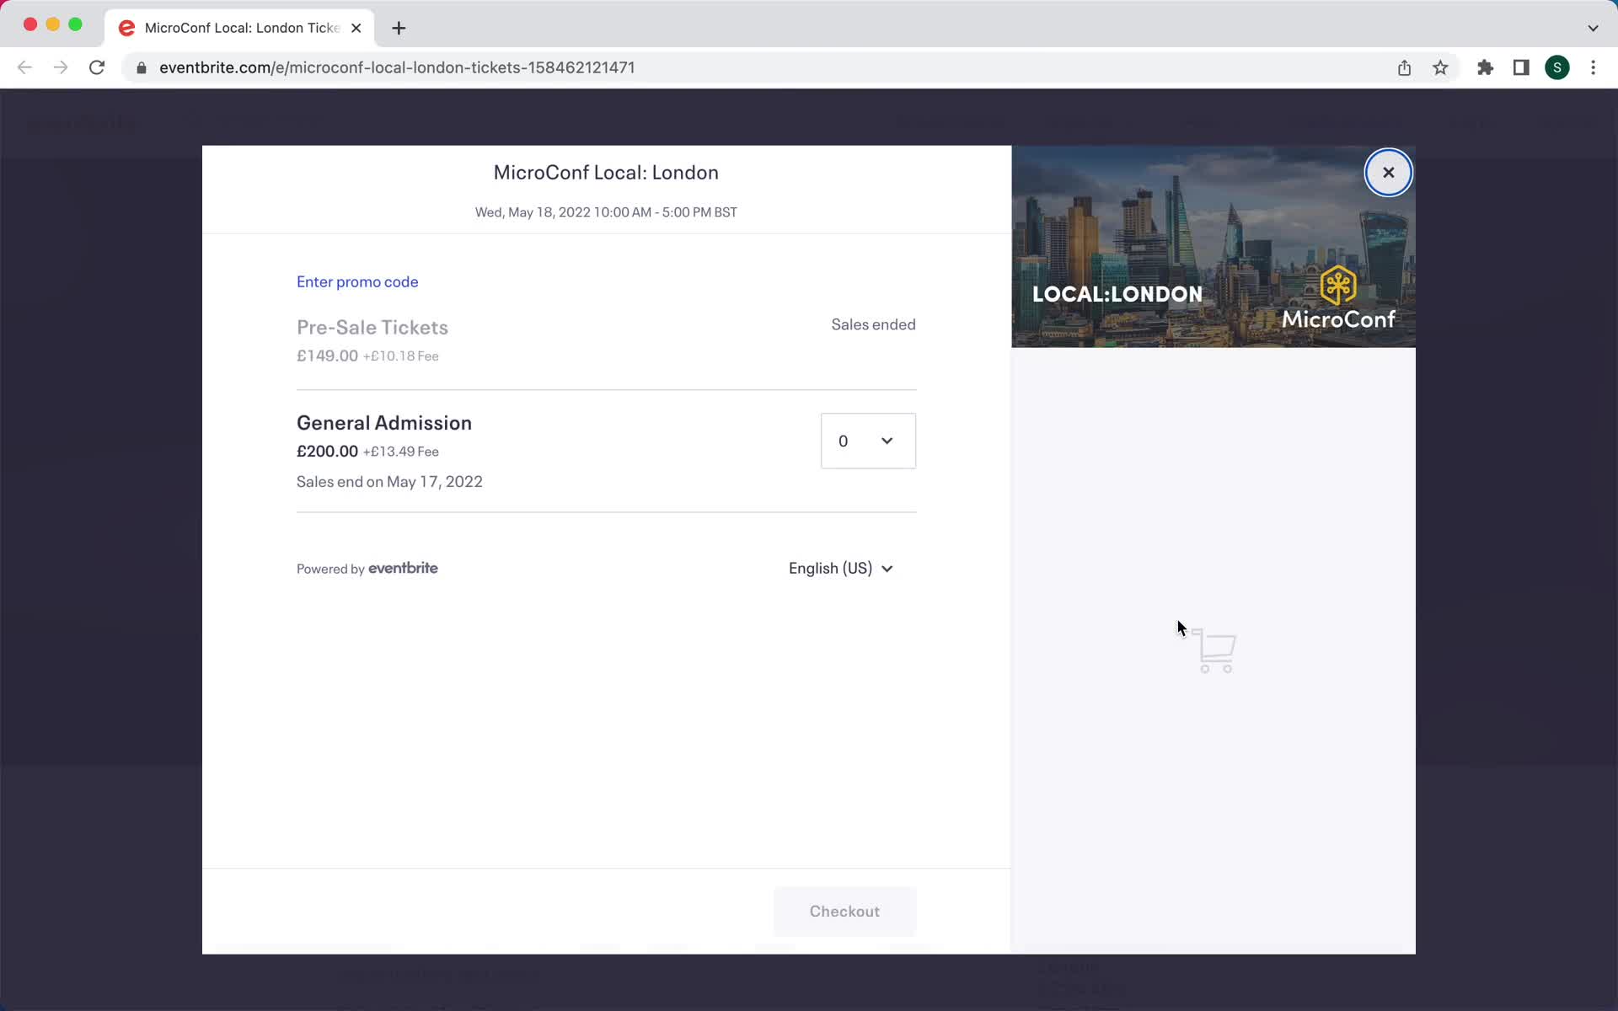
Task: Click the £149.00 pre-sale price
Action: click(x=327, y=356)
